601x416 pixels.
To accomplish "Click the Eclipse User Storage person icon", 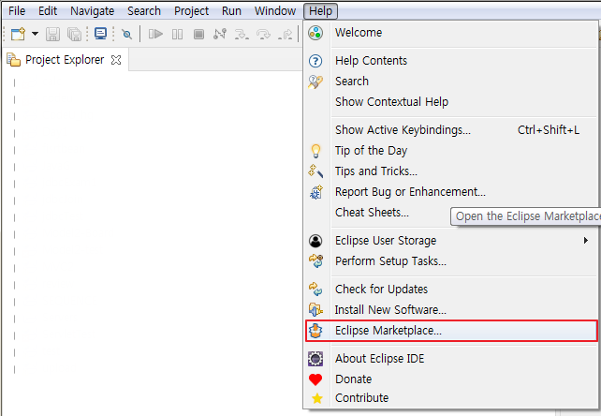I will (315, 241).
